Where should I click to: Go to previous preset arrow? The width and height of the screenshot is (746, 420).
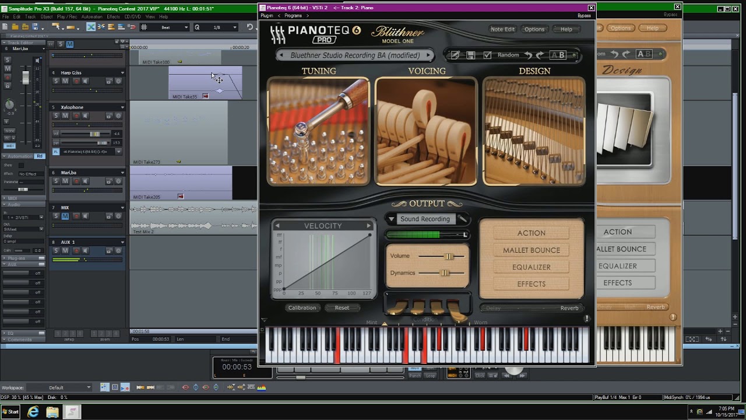tap(282, 55)
